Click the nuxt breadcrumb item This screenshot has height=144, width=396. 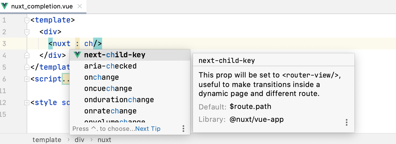point(104,140)
